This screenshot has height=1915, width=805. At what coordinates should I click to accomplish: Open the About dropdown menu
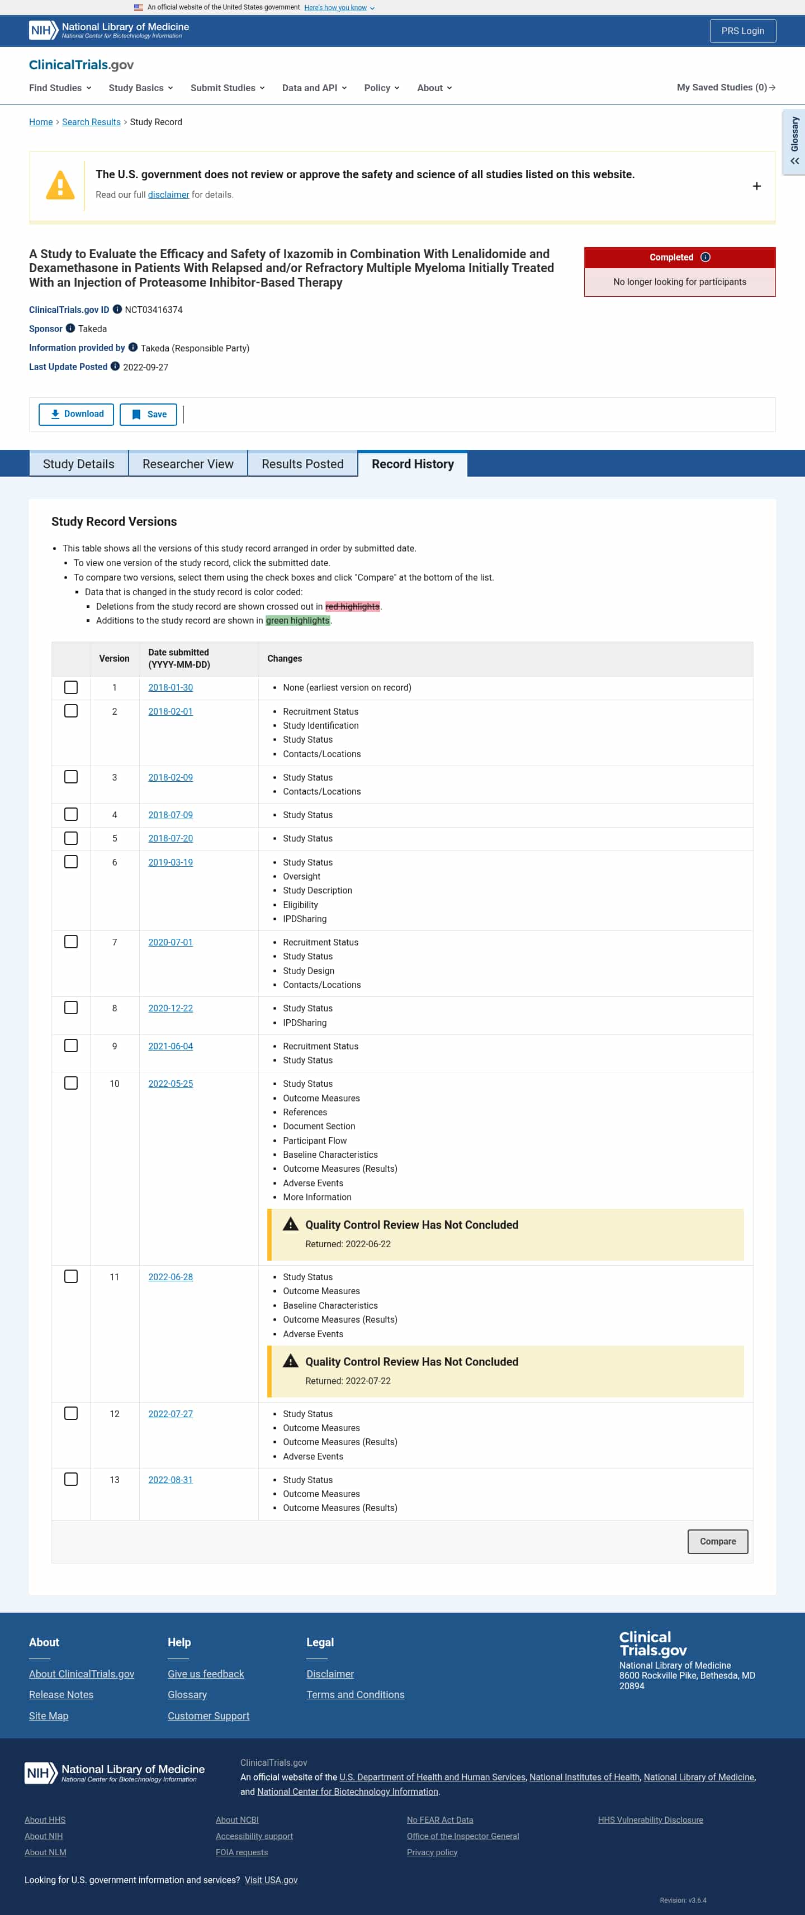pos(434,88)
